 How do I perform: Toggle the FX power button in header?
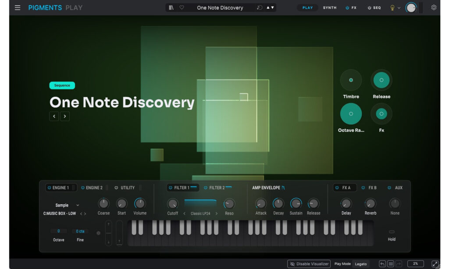[347, 8]
